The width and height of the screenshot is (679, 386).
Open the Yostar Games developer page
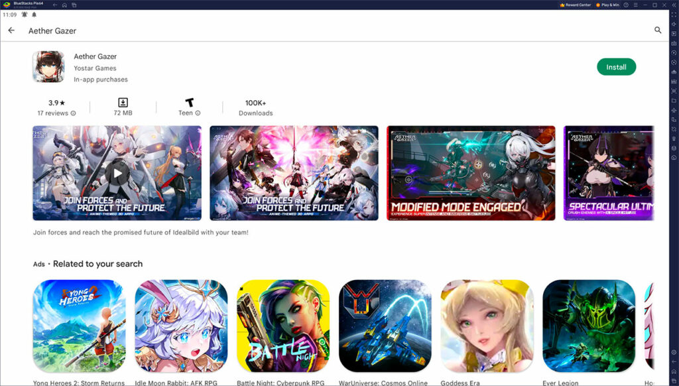(96, 68)
